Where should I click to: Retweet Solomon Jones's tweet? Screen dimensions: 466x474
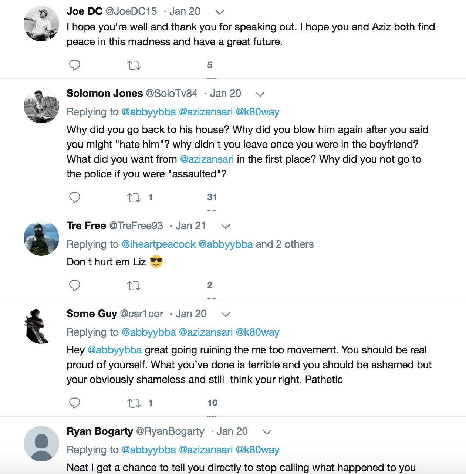click(134, 198)
